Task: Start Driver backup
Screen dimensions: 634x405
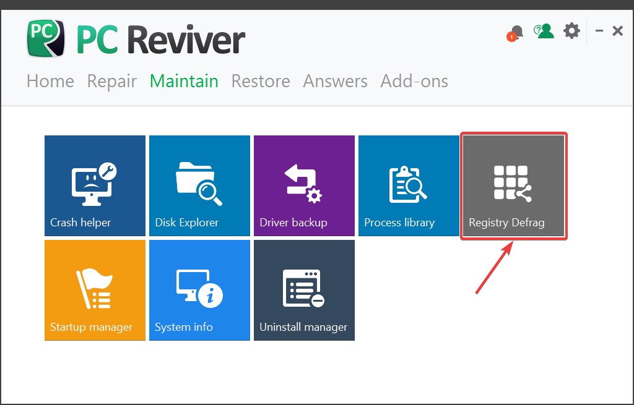Action: coord(303,185)
